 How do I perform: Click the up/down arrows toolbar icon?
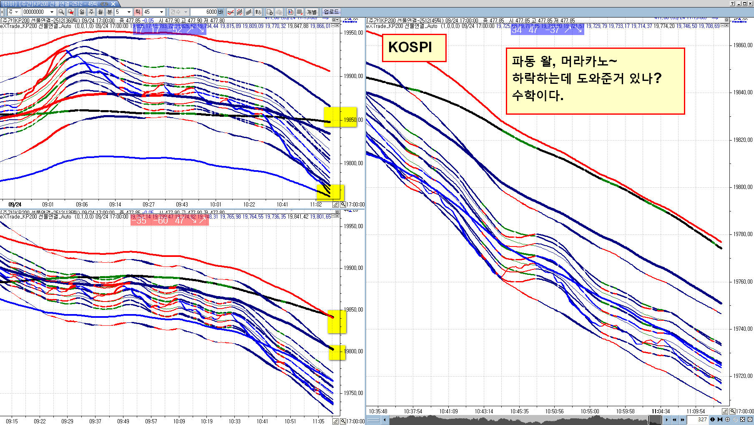[258, 12]
